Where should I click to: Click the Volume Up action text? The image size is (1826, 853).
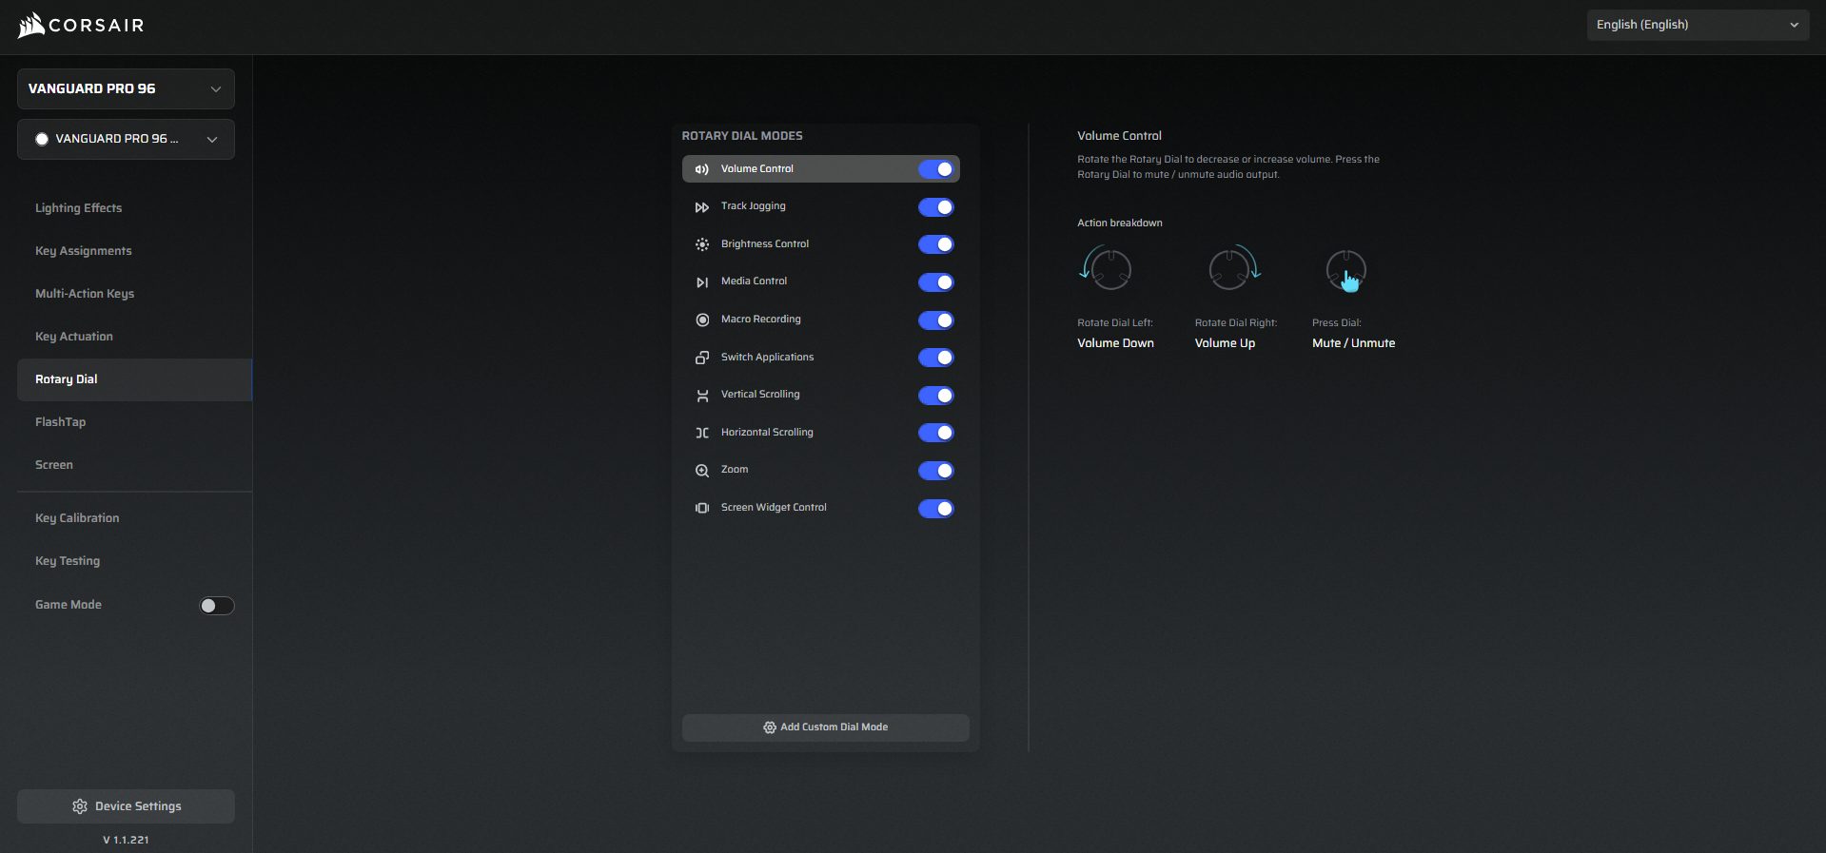[x=1225, y=343]
